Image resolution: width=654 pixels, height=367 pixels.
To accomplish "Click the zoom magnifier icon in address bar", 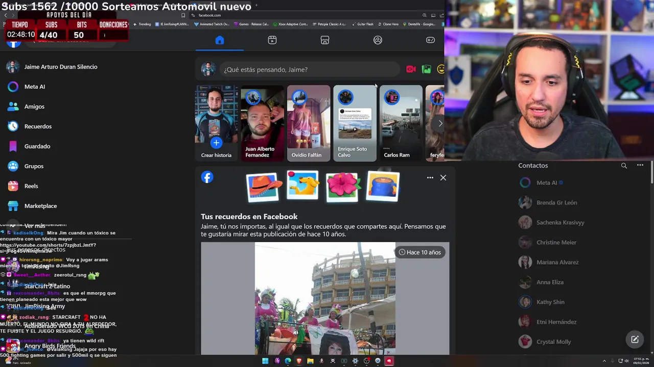I will (424, 15).
